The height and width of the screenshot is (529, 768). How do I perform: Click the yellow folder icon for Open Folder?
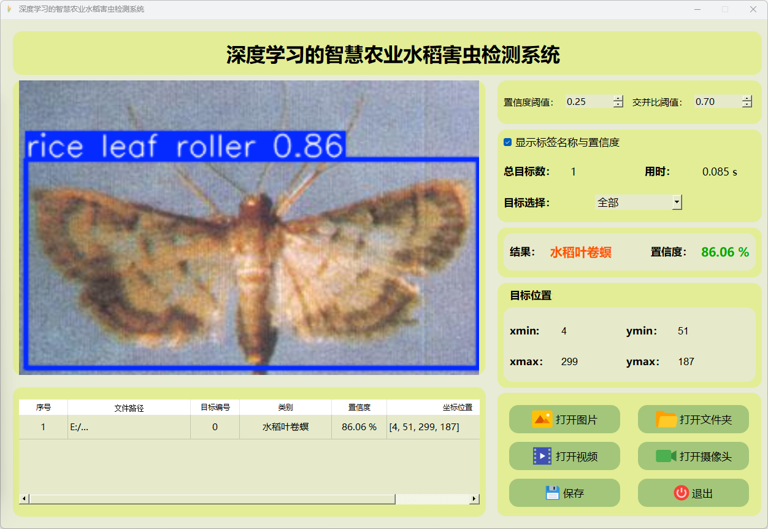click(x=666, y=419)
